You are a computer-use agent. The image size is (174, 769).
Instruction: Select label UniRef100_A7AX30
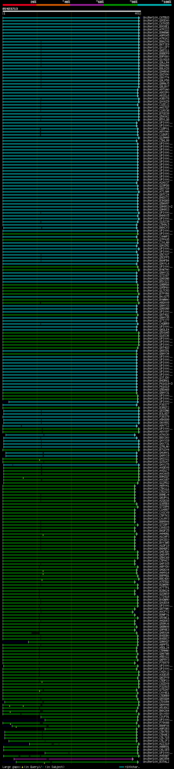click(x=156, y=435)
